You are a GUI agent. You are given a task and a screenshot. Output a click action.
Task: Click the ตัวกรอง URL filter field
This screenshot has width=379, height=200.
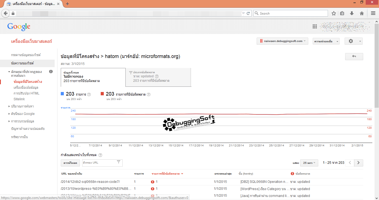point(99,163)
